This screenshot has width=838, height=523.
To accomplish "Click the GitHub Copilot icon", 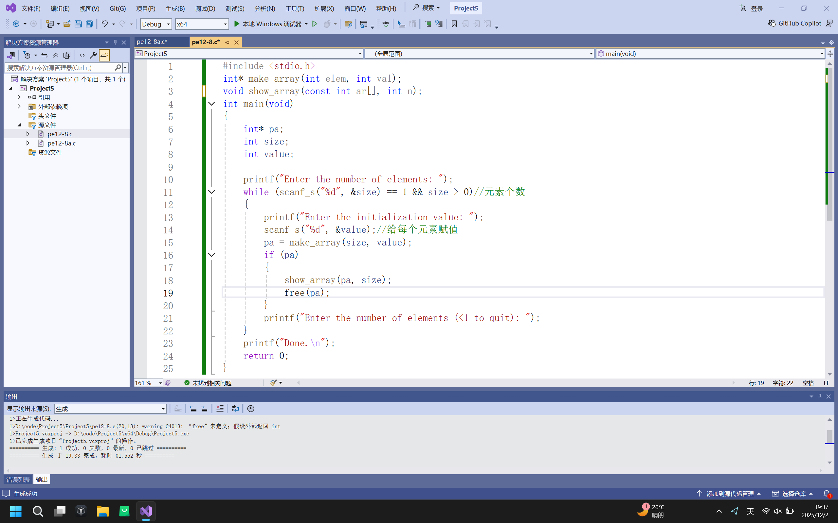I will pos(772,23).
